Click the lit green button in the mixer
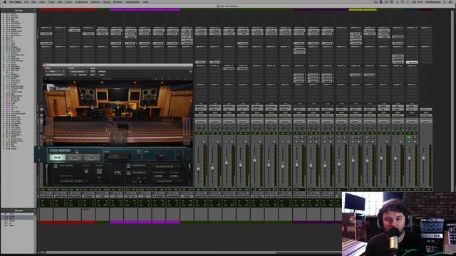This screenshot has height=256, width=456. (409, 138)
